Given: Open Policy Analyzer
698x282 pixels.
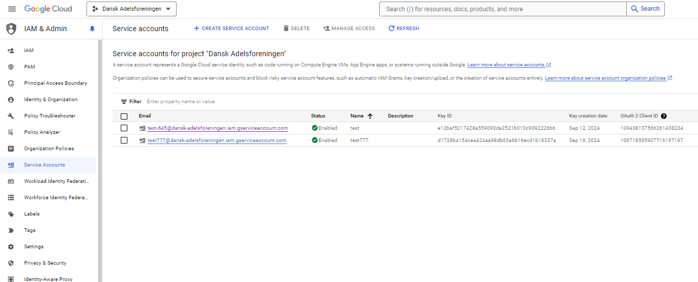Looking at the screenshot, I should (42, 132).
